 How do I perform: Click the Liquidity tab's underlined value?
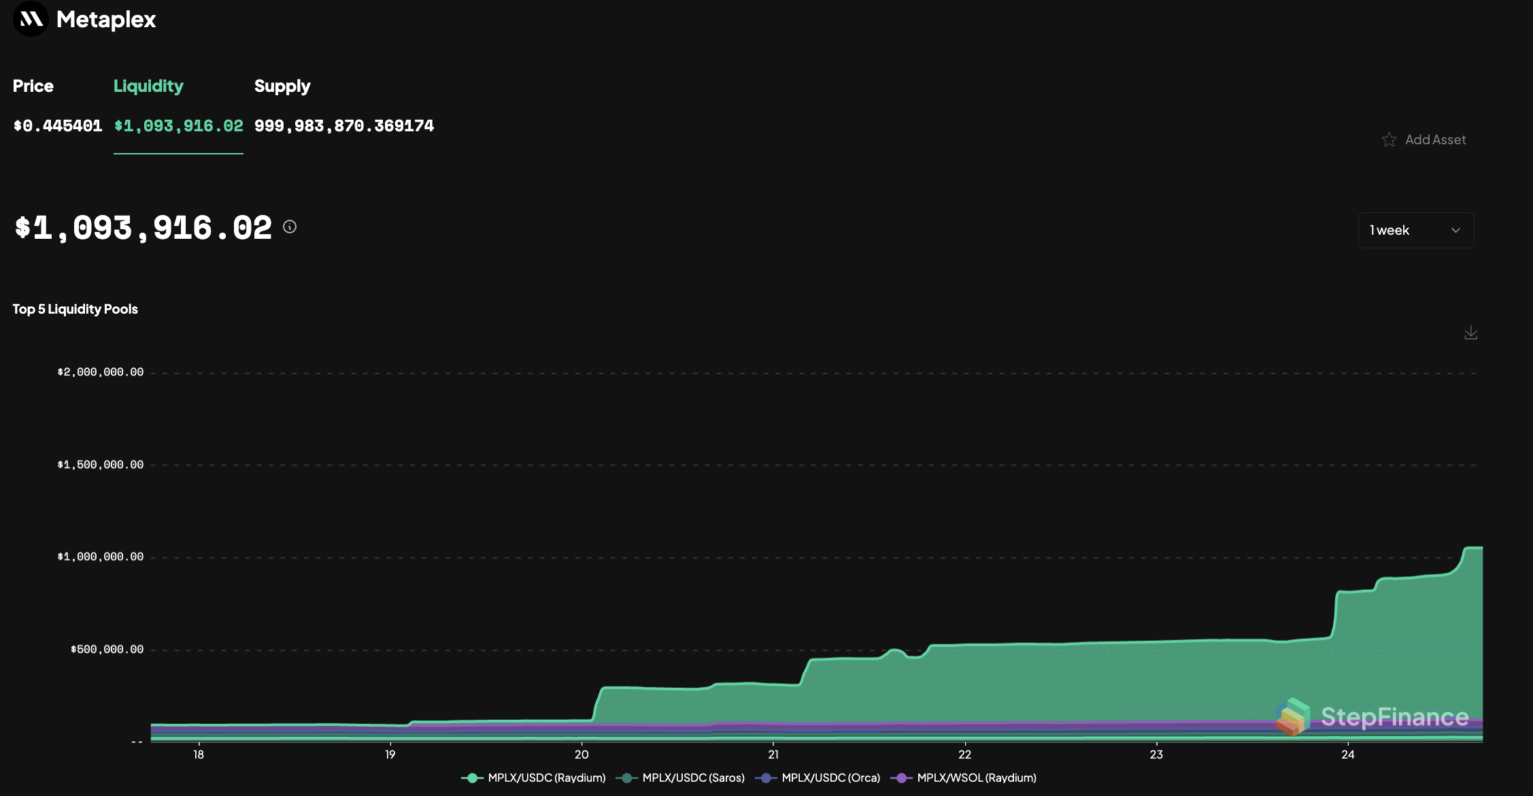pyautogui.click(x=178, y=125)
